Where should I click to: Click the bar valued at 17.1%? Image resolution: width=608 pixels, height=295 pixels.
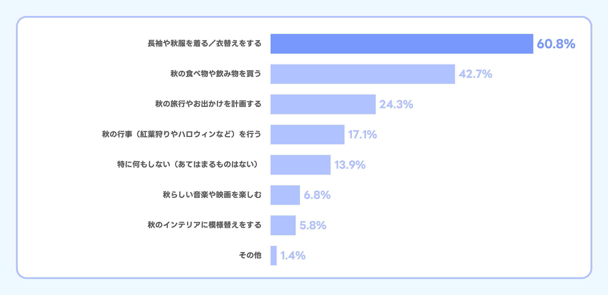307,134
